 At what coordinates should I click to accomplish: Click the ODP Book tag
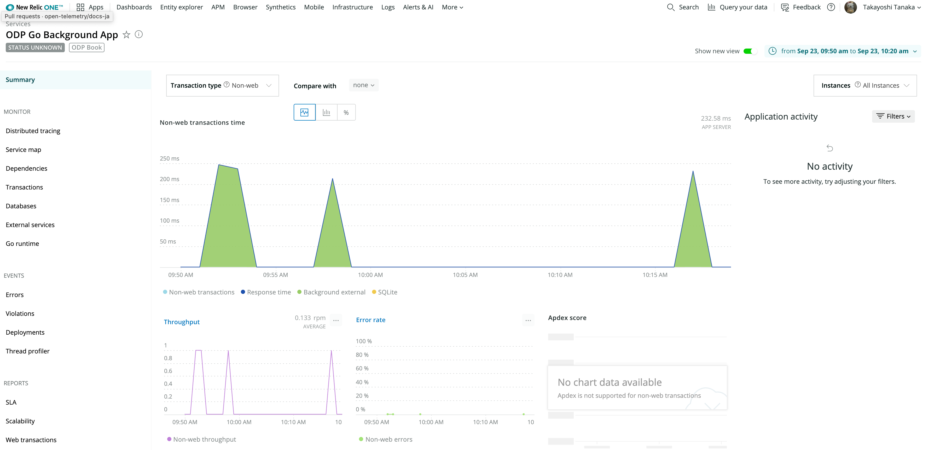pyautogui.click(x=86, y=48)
